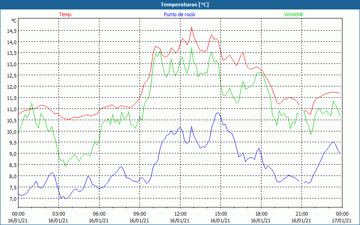Click the 11,5 y-axis value
The height and width of the screenshot is (225, 360).
12,98
